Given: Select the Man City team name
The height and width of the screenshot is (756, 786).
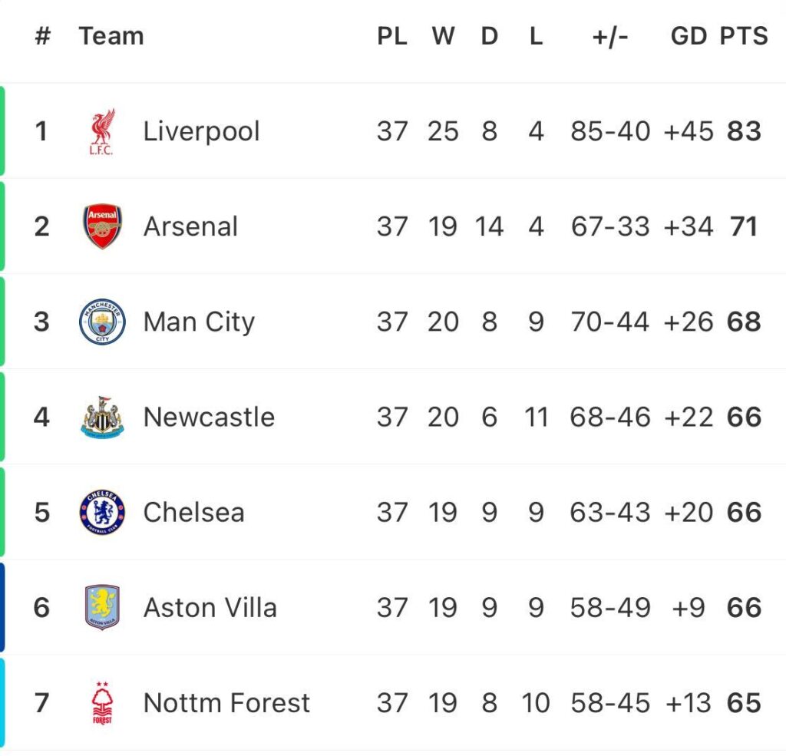Looking at the screenshot, I should tap(199, 322).
